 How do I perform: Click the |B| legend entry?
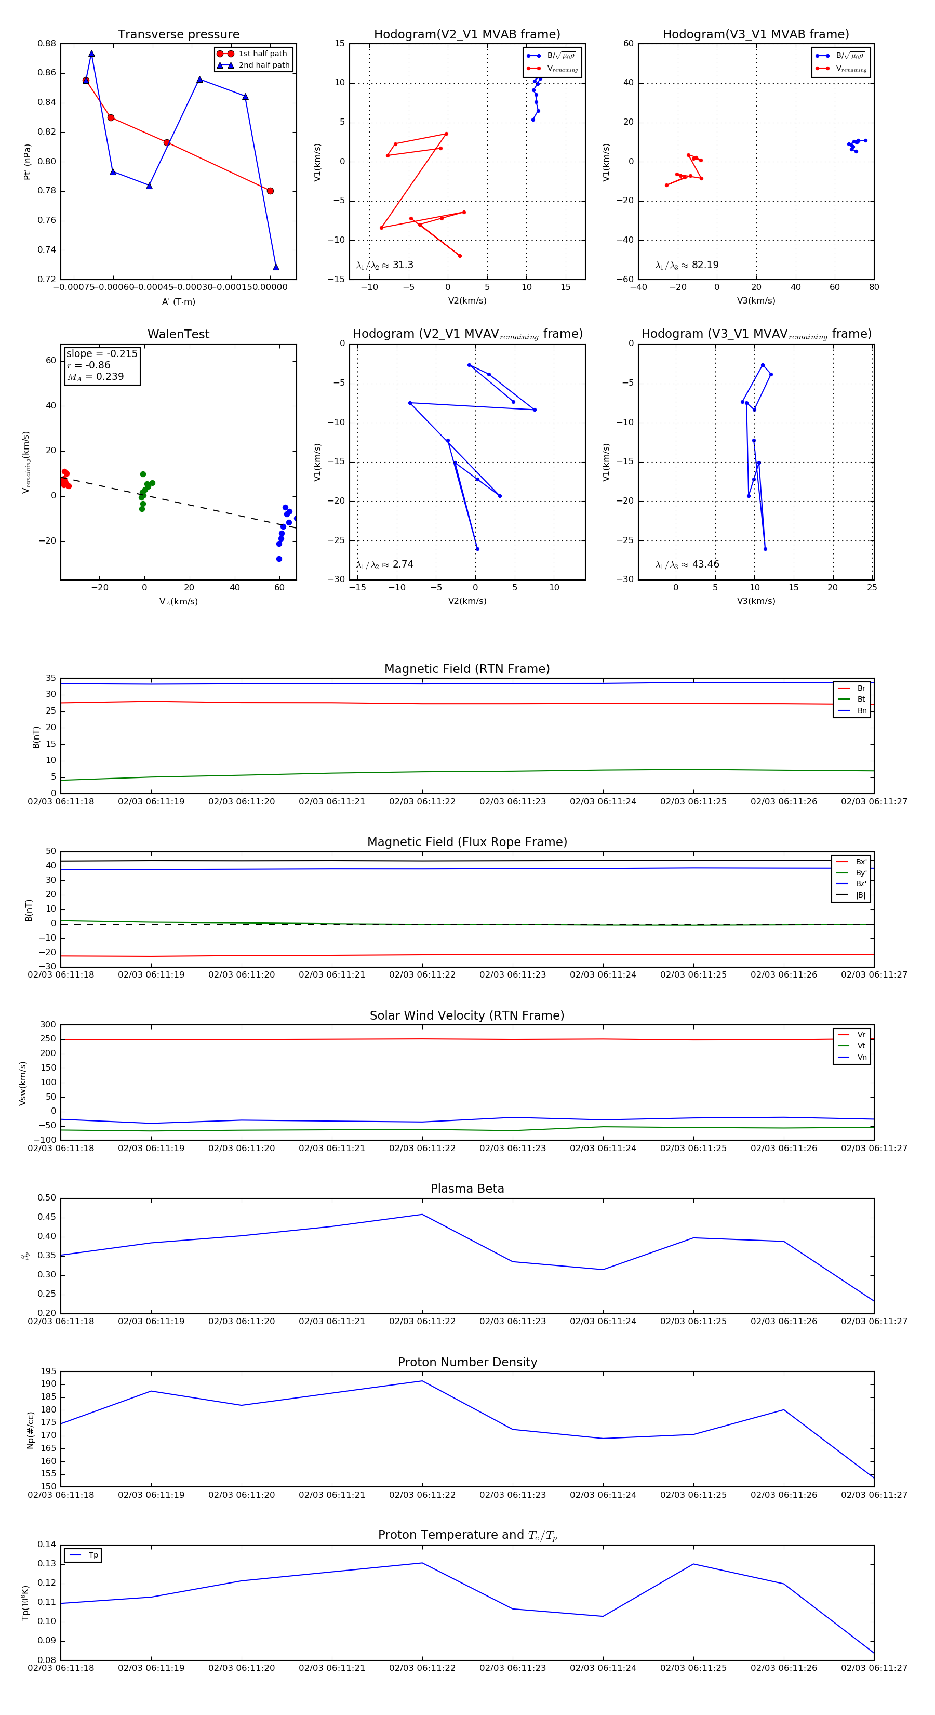[x=852, y=895]
